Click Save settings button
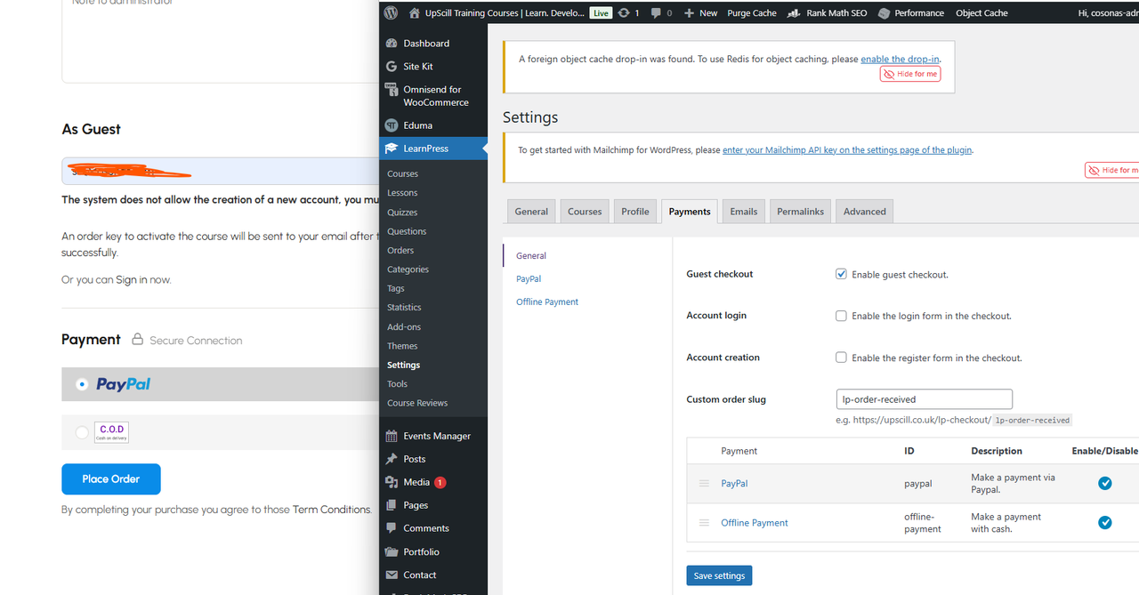This screenshot has width=1139, height=595. (719, 575)
